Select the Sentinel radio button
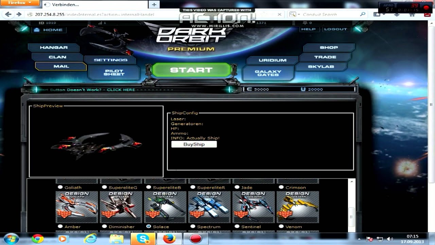The height and width of the screenshot is (245, 435). tap(237, 226)
